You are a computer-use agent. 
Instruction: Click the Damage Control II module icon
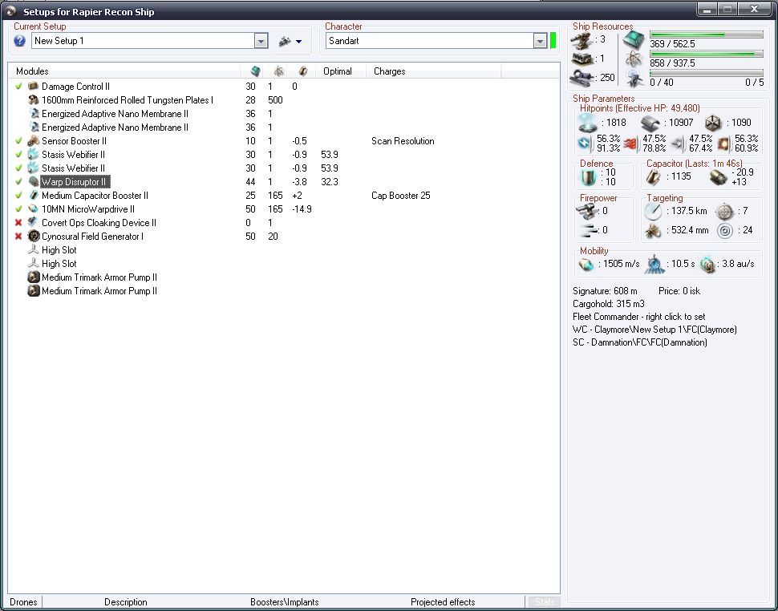pos(33,87)
